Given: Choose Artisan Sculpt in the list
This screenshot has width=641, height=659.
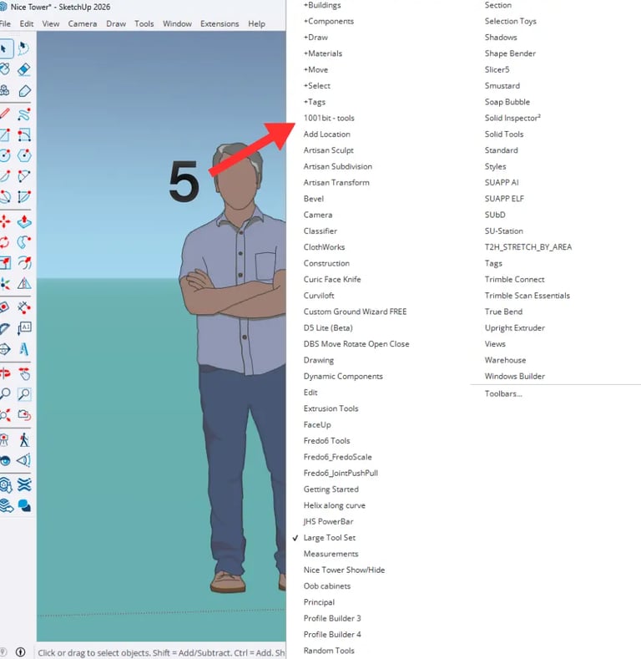Looking at the screenshot, I should tap(328, 150).
